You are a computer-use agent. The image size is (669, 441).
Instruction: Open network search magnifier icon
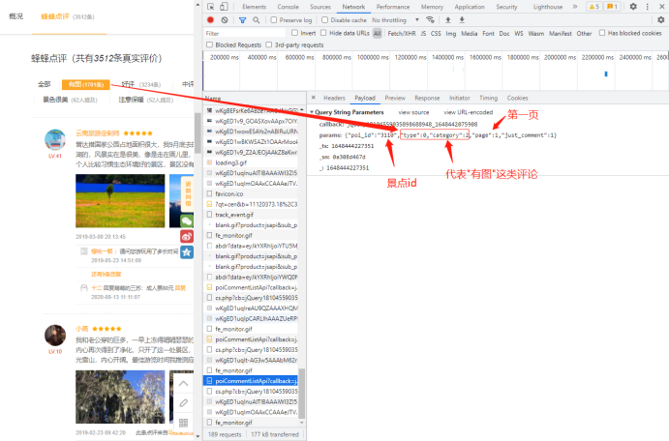(x=256, y=20)
